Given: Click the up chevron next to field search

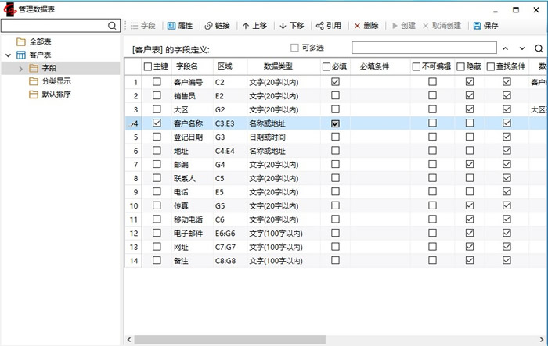Looking at the screenshot, I should 505,48.
